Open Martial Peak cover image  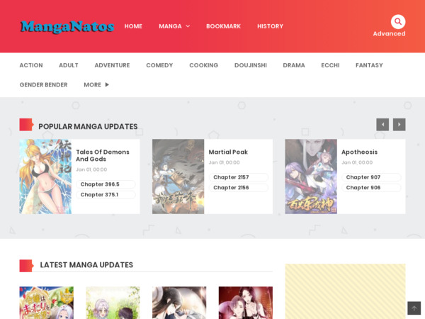(178, 177)
